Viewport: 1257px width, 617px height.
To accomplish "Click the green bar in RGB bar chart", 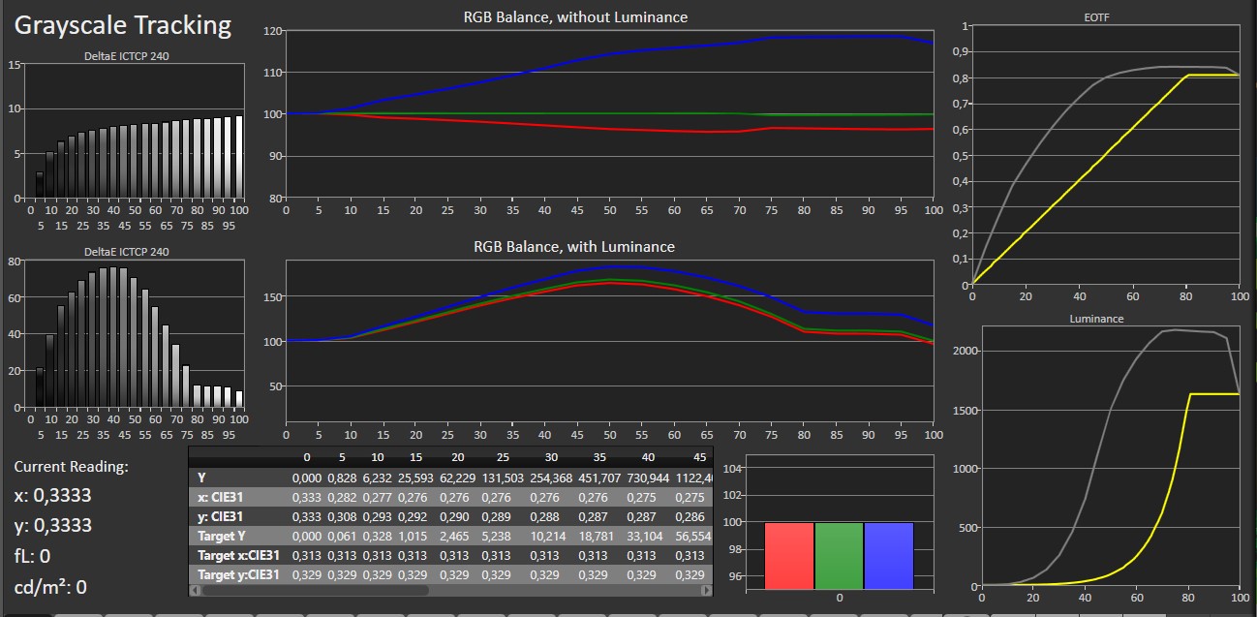I will coord(839,555).
